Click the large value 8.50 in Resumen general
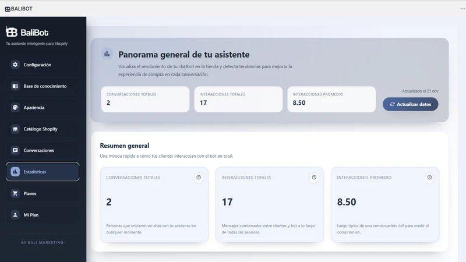 (x=347, y=202)
